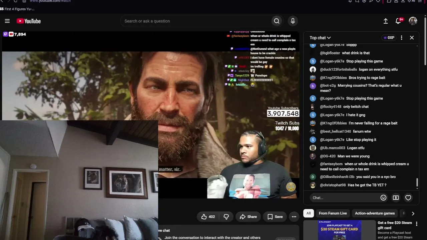The width and height of the screenshot is (427, 240).
Task: Click avatar next to @duck123fortniteballs
Action: click(x=313, y=69)
